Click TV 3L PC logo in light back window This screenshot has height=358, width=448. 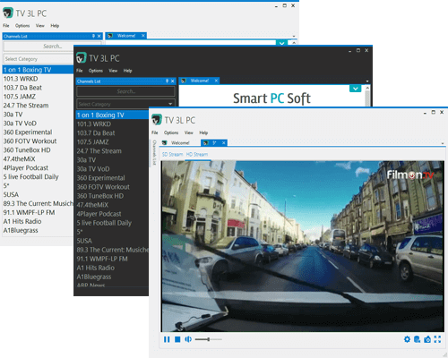point(8,13)
